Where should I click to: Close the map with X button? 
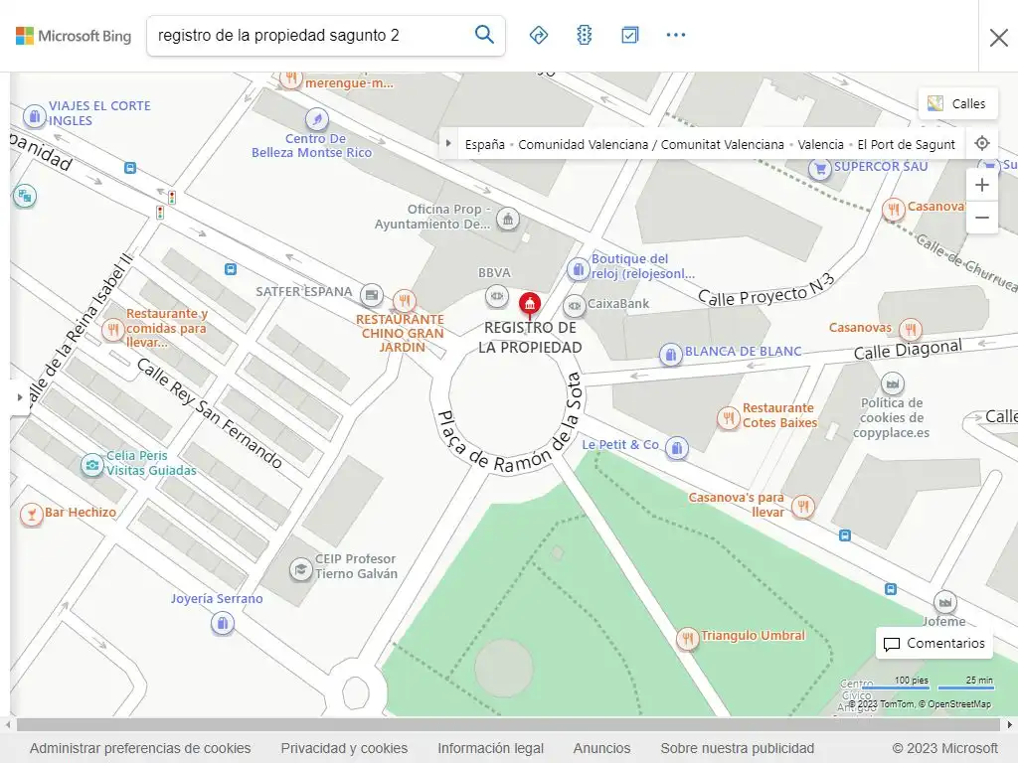coord(998,38)
